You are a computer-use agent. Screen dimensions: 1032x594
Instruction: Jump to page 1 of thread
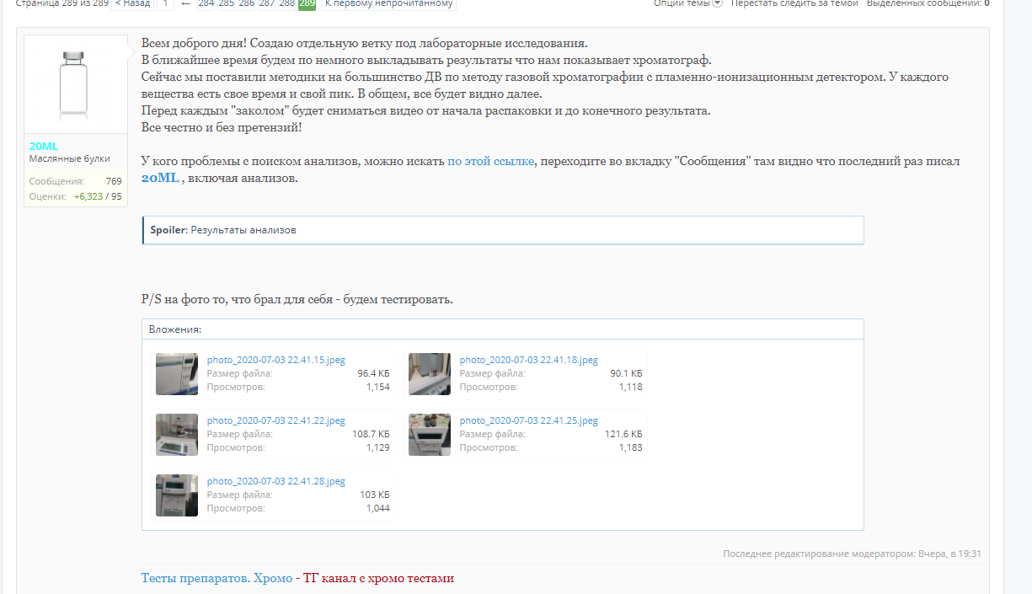tap(166, 3)
